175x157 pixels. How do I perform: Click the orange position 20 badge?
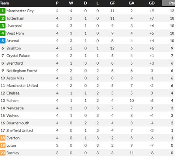click(3, 153)
